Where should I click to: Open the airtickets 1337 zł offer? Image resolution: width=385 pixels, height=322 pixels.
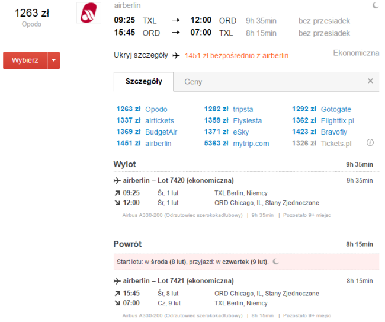[145, 120]
